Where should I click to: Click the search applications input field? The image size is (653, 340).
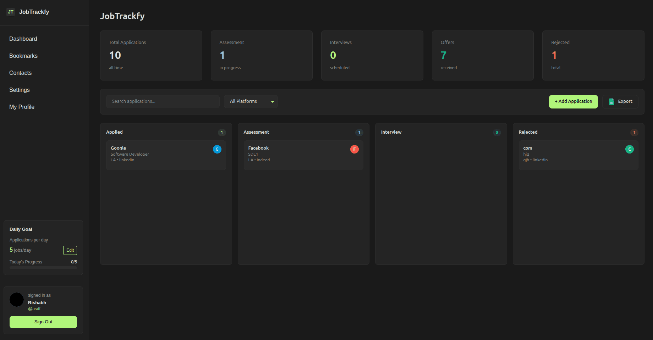163,101
